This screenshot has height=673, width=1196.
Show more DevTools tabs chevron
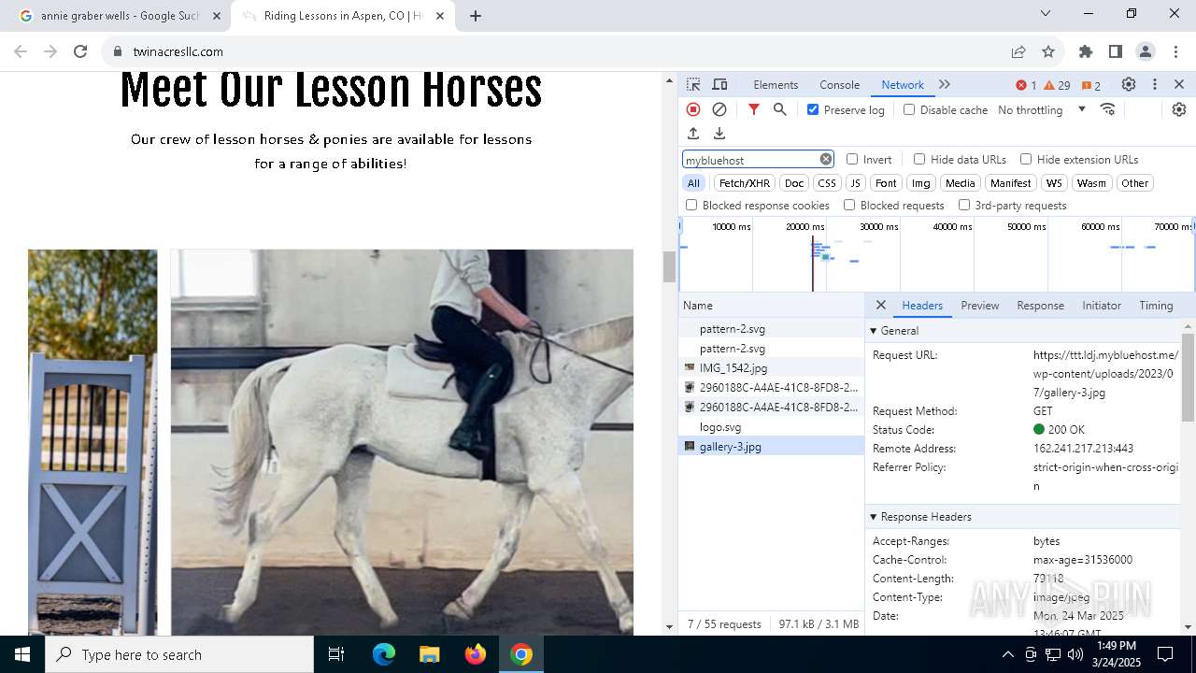945,85
